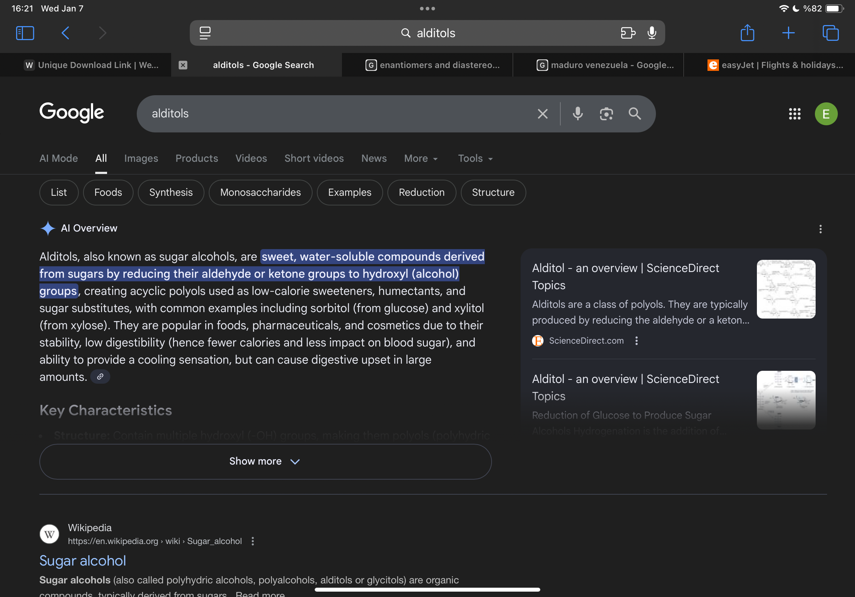Viewport: 855px width, 597px height.
Task: Start Google voice search microphone
Action: click(578, 113)
